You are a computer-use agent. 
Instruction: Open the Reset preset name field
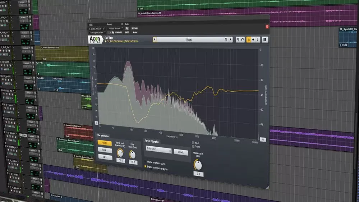pos(189,40)
